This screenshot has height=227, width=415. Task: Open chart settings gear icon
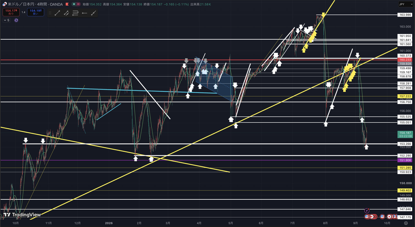[x=406, y=223]
